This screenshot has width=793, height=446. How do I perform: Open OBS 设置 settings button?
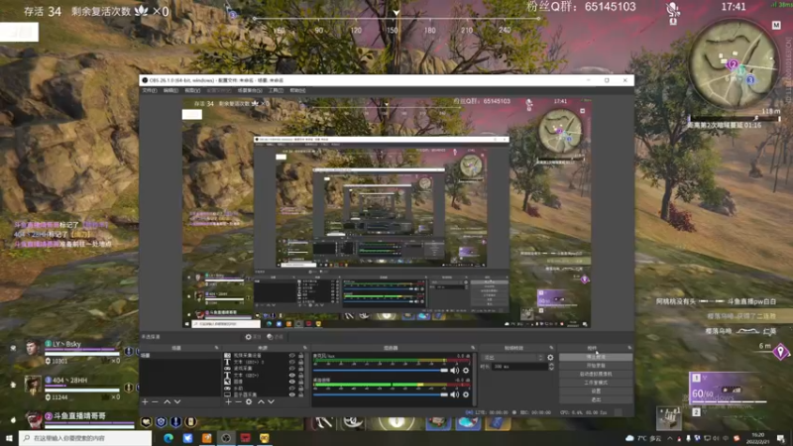[x=596, y=391]
